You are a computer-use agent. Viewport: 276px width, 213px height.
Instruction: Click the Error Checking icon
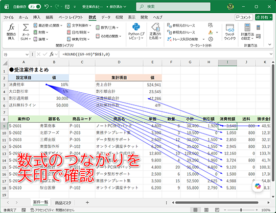click(x=211, y=32)
